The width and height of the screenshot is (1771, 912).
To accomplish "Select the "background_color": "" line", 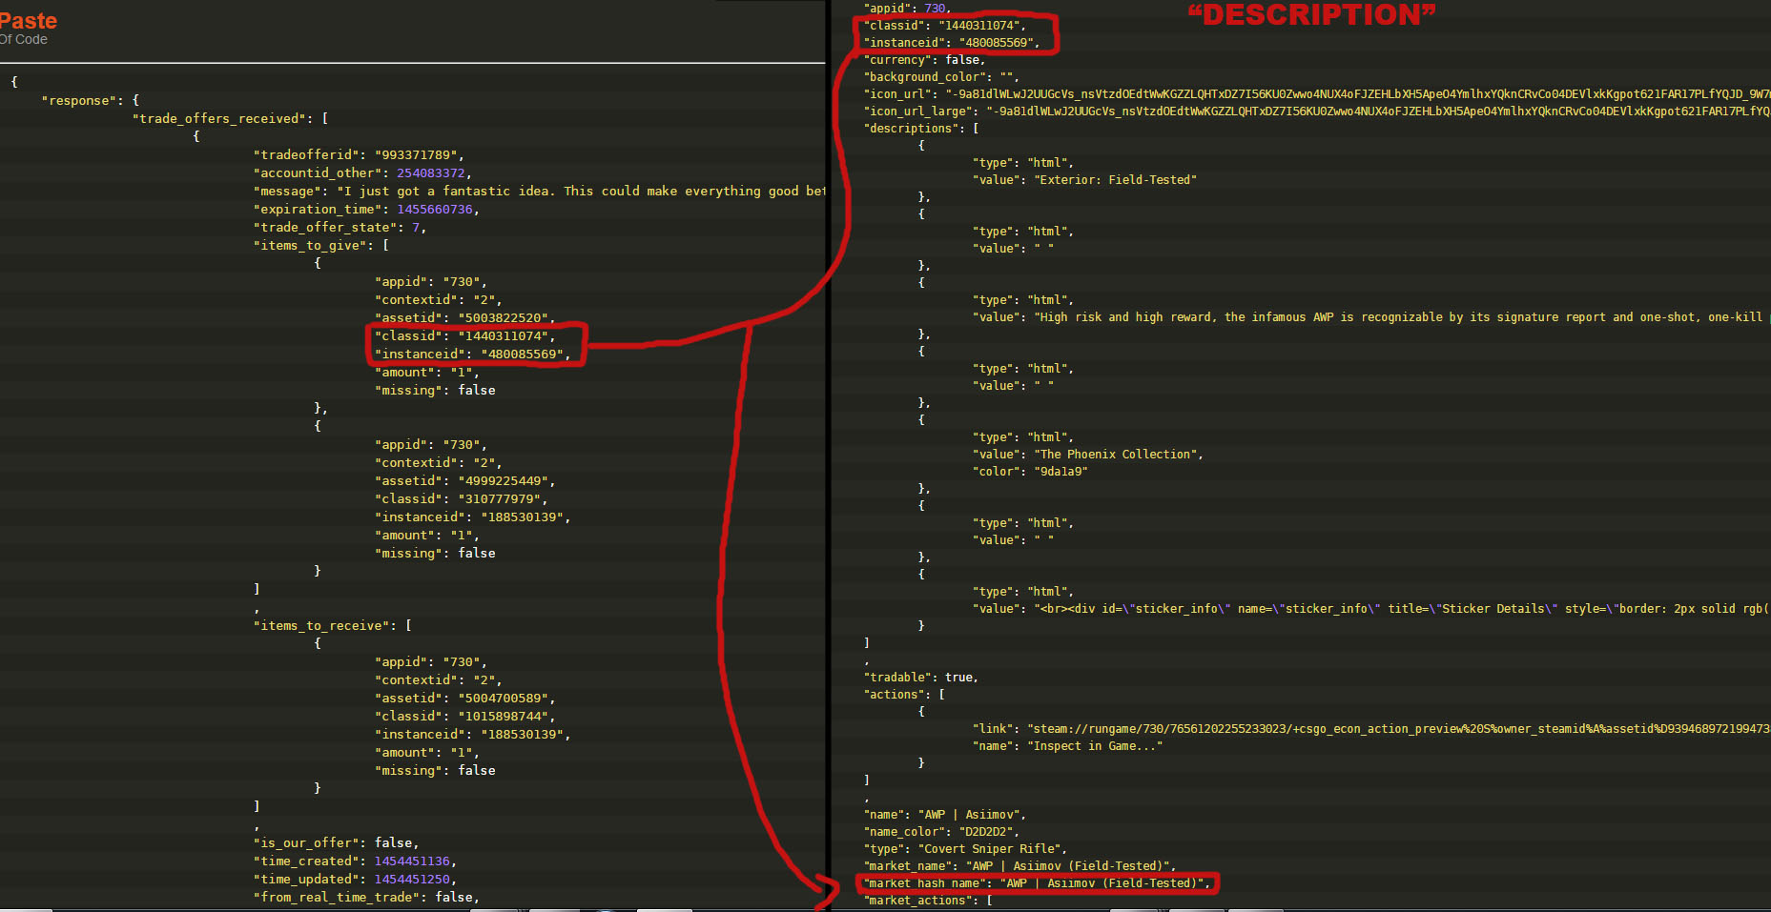I will pyautogui.click(x=941, y=76).
